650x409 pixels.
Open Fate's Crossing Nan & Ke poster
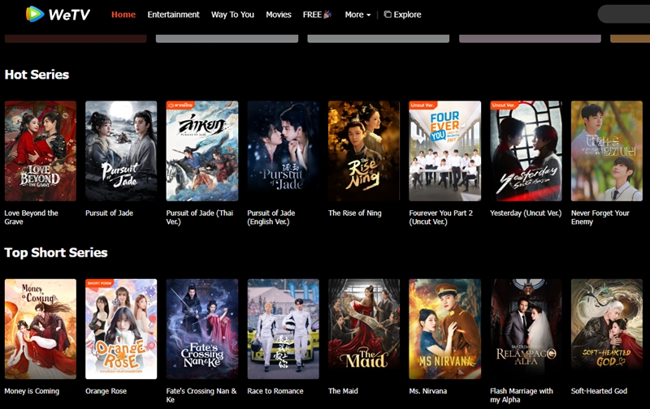click(202, 329)
